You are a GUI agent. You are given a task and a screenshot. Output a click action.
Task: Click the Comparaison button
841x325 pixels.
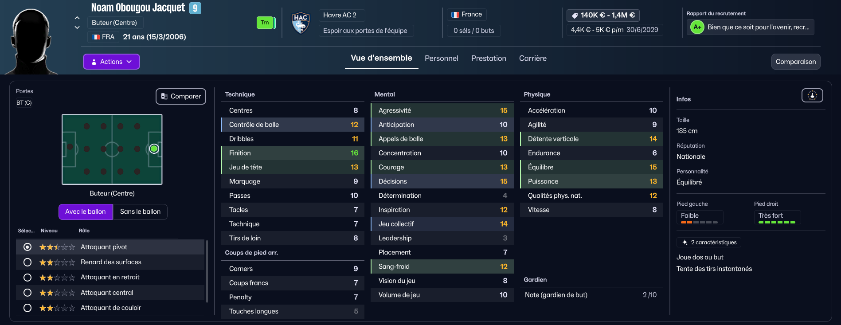795,62
